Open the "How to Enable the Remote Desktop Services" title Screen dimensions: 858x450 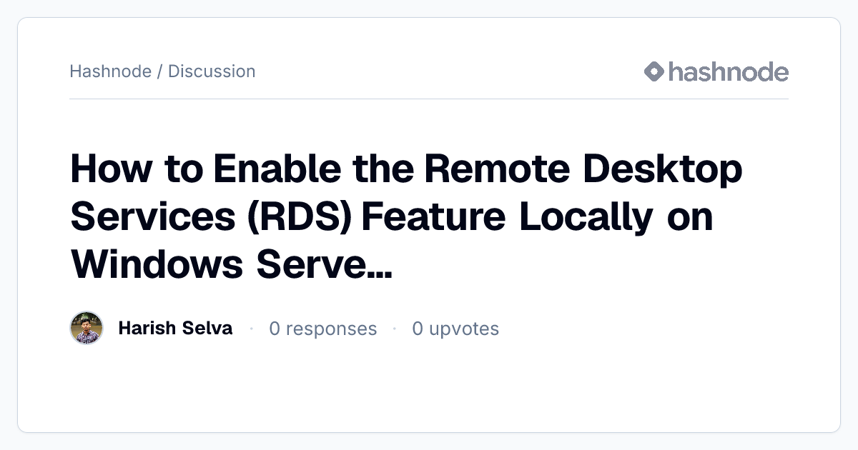tap(406, 217)
